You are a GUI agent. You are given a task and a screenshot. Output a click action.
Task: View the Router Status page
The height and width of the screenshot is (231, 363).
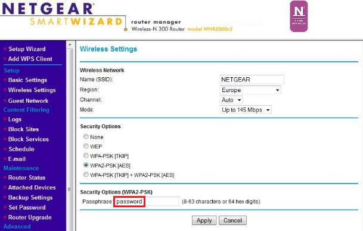(x=27, y=178)
